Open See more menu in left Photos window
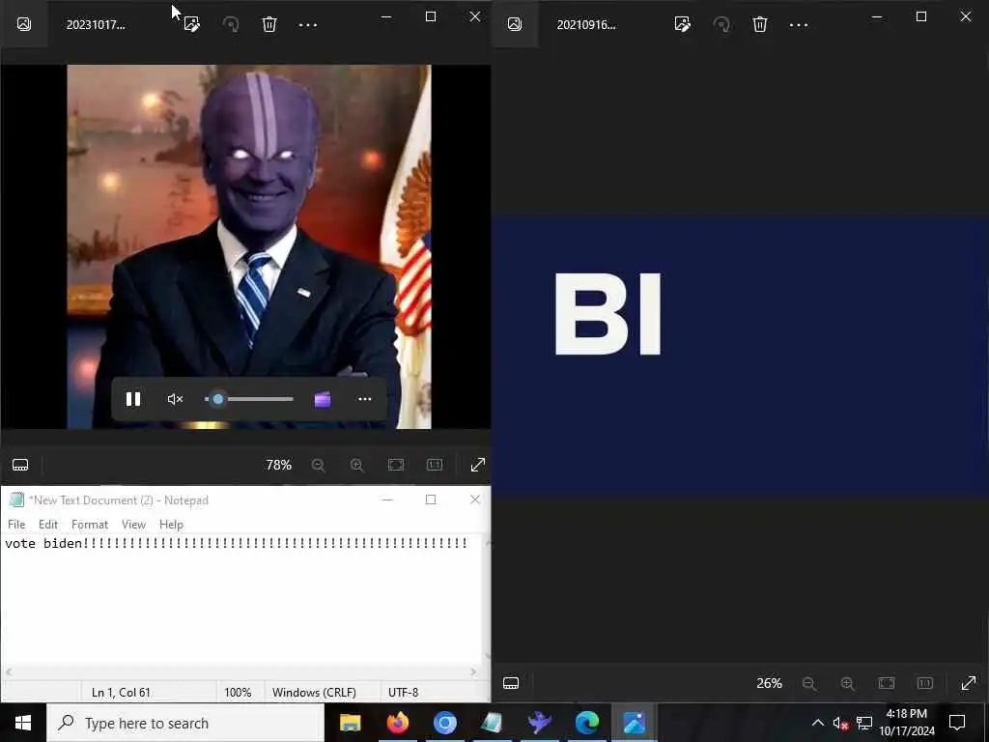The height and width of the screenshot is (742, 989). point(308,25)
